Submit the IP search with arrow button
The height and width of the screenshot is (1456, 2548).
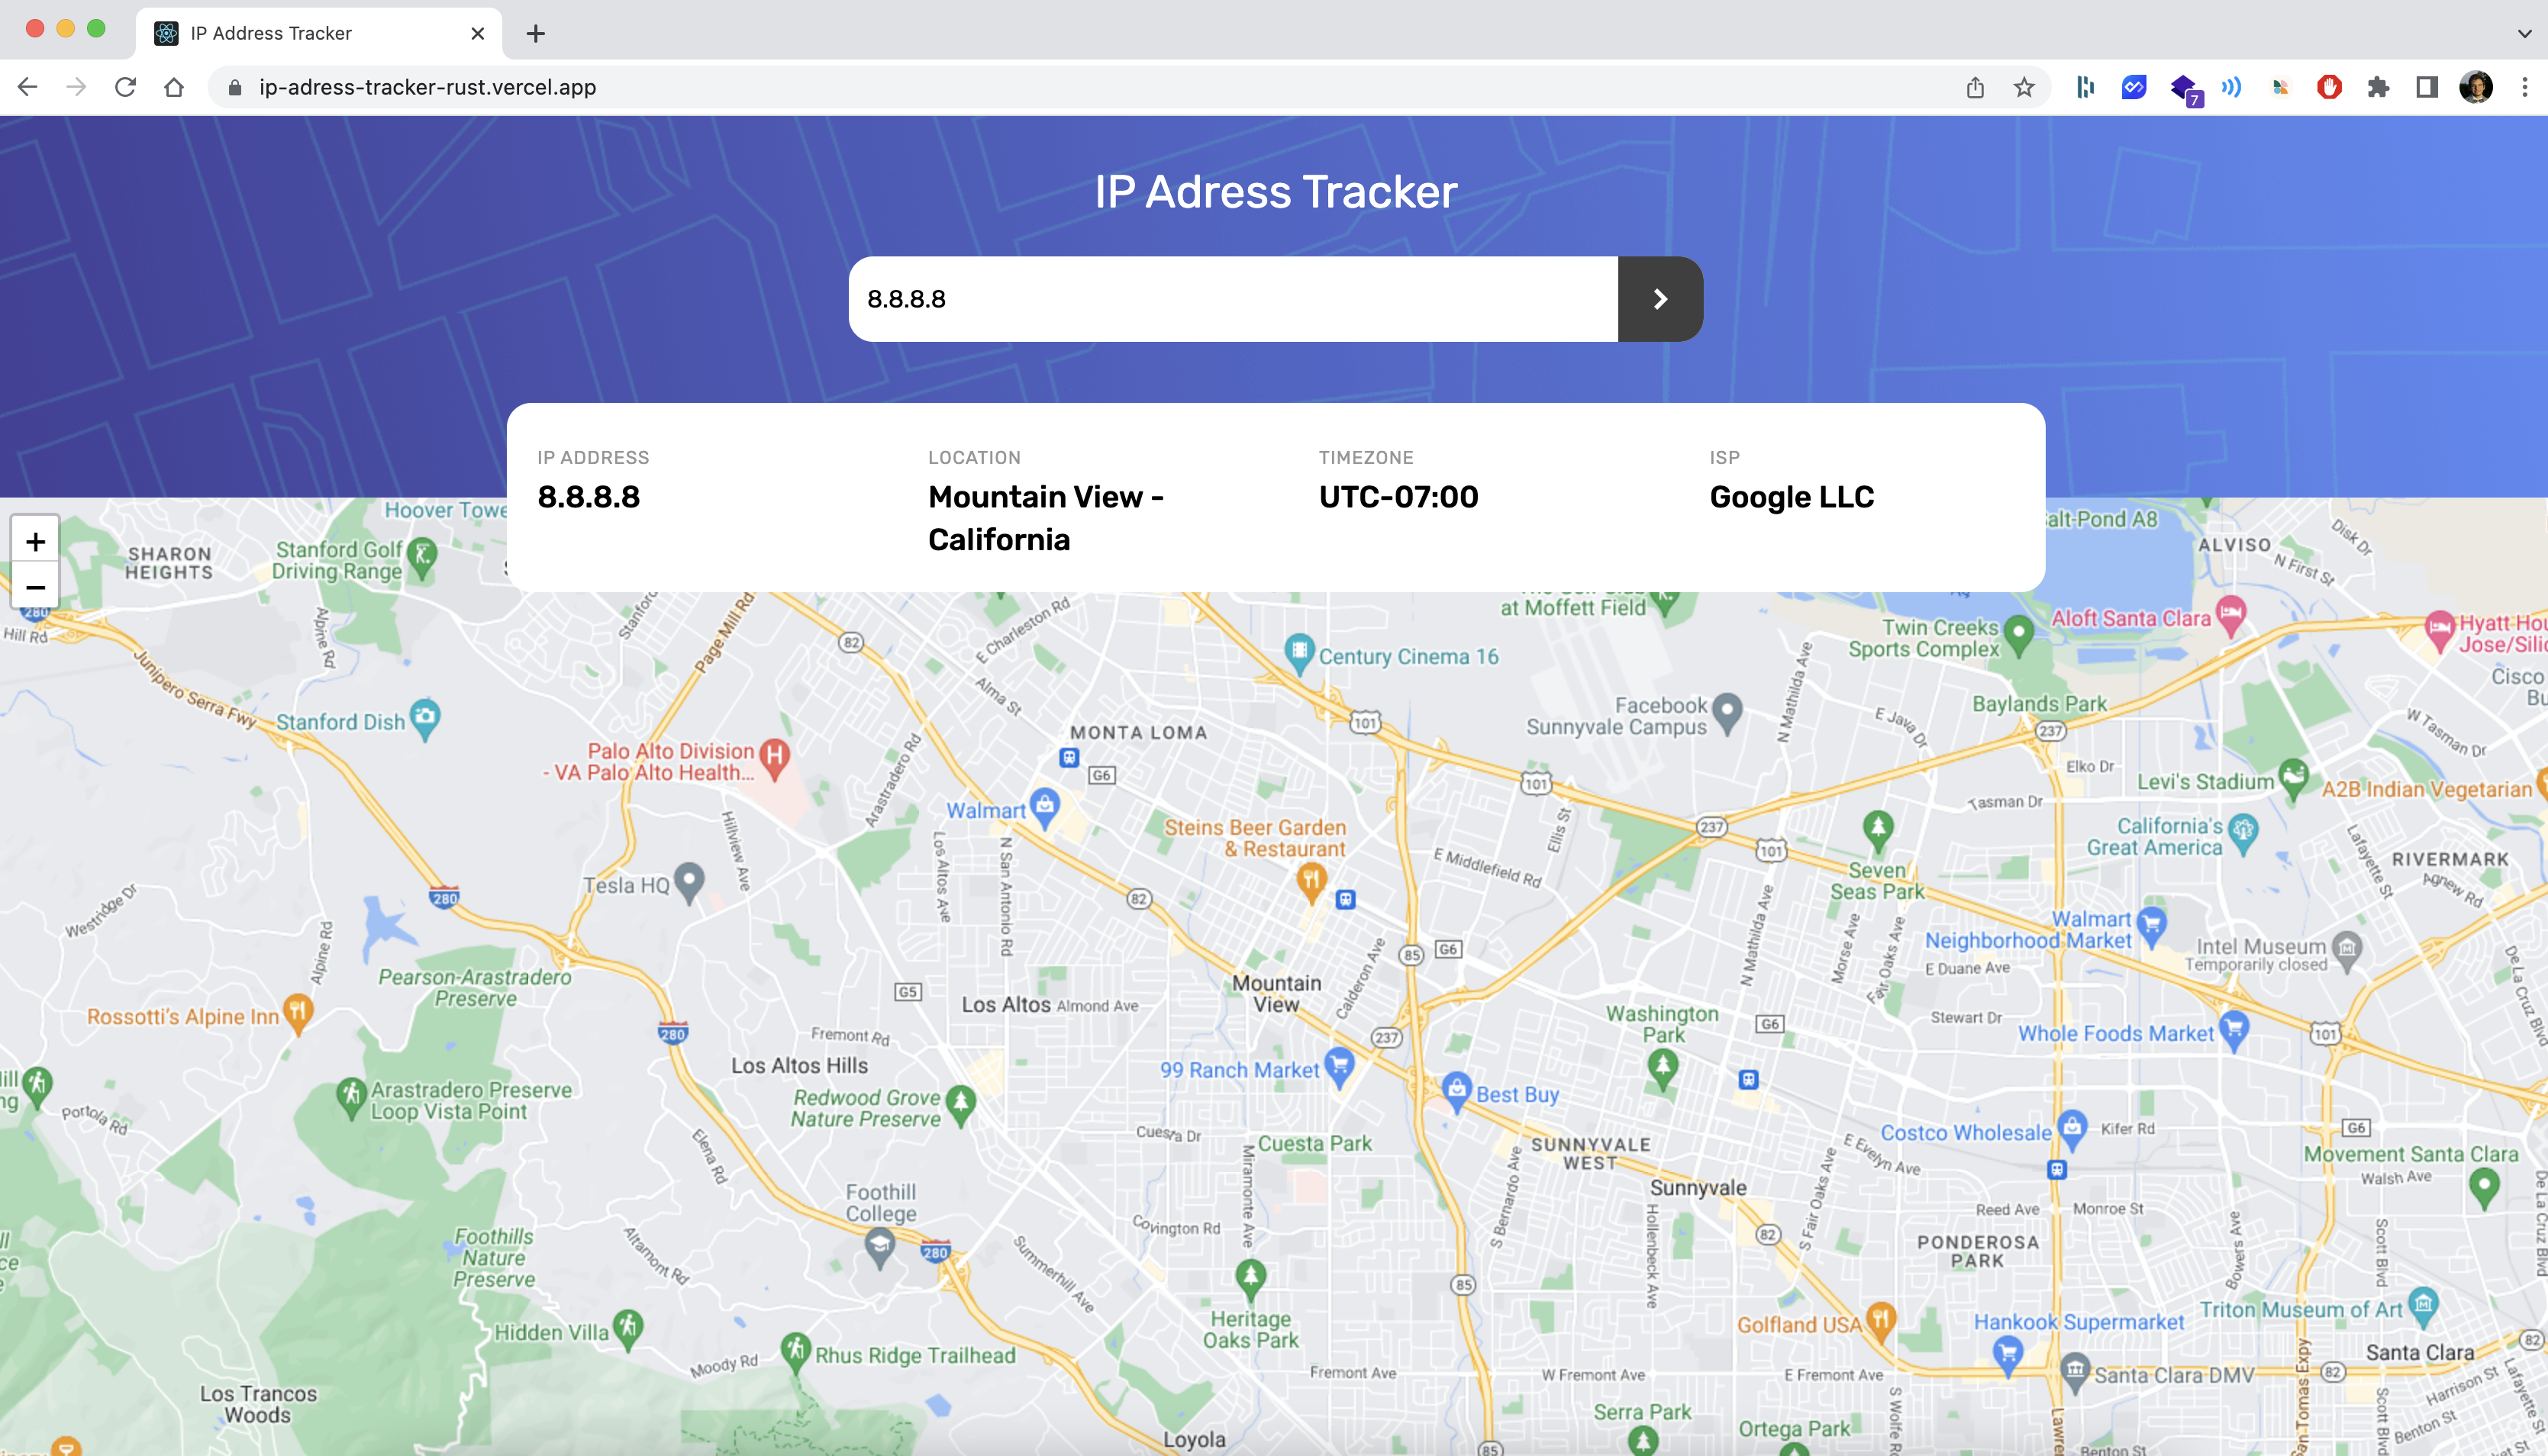(x=1660, y=299)
